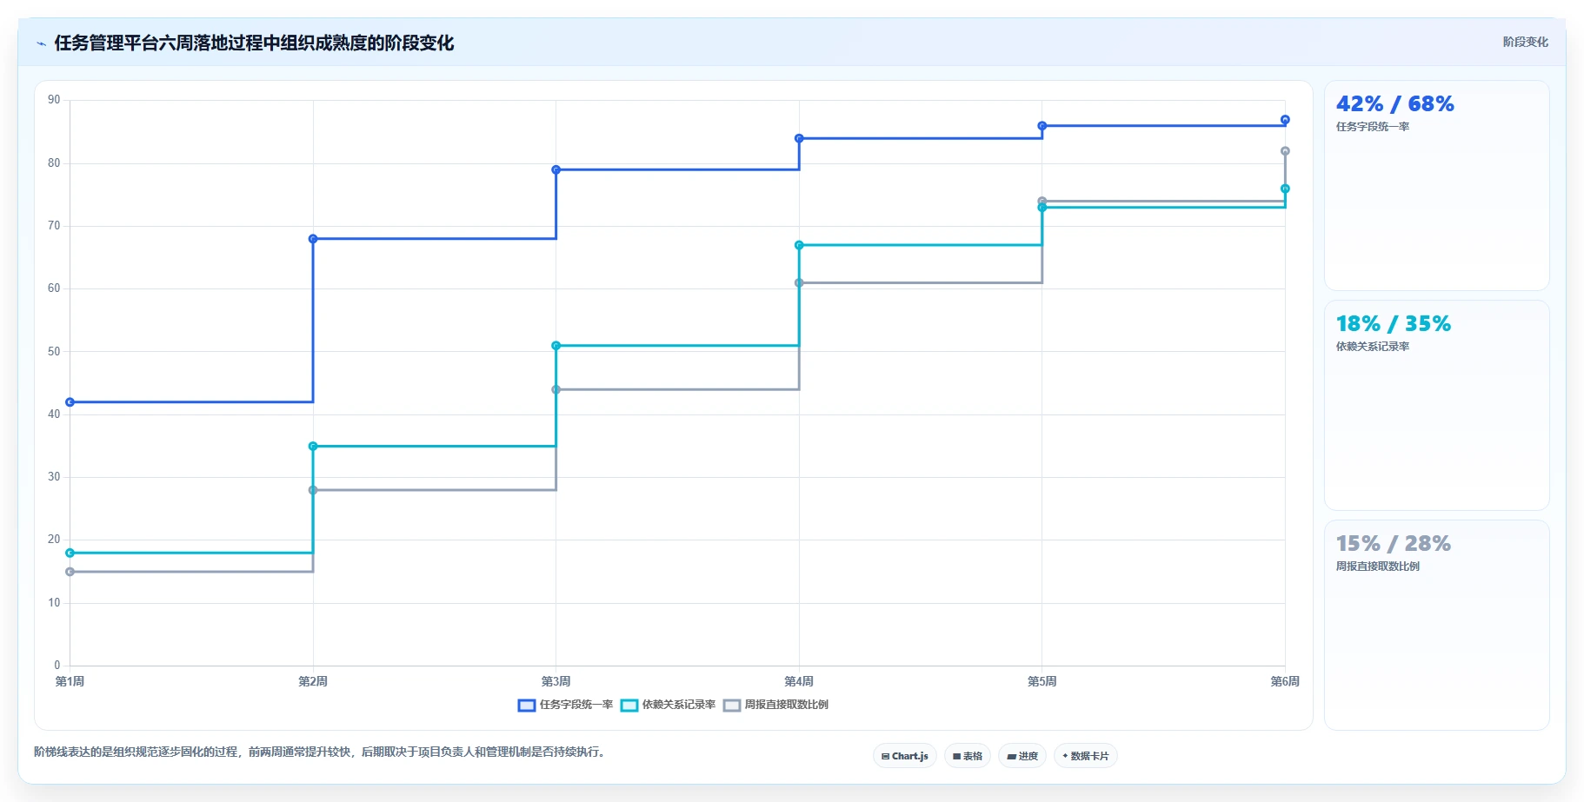1584x802 pixels.
Task: Click the teal data point at 第4周
Action: pos(799,245)
